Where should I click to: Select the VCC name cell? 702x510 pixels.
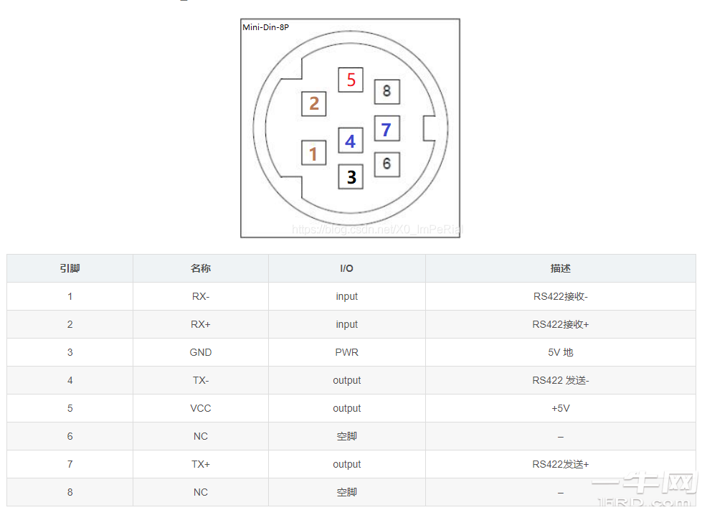point(201,408)
